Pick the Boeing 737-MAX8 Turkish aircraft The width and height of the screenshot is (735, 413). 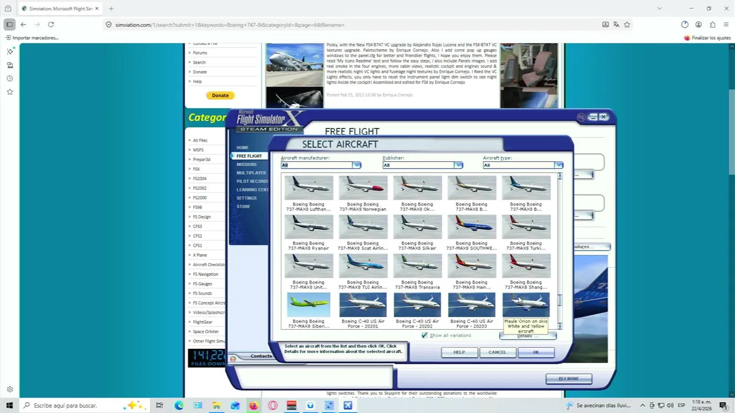click(x=526, y=227)
